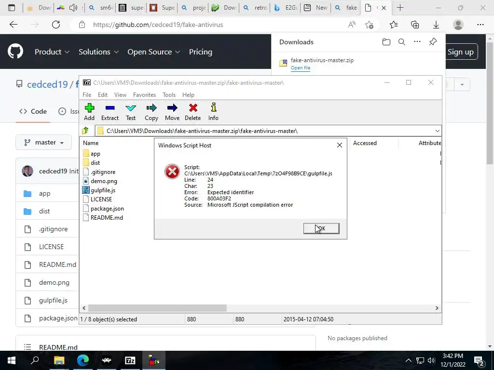Select .gitignore in 7-Zip list
Screen dimensions: 494x370
(99, 172)
